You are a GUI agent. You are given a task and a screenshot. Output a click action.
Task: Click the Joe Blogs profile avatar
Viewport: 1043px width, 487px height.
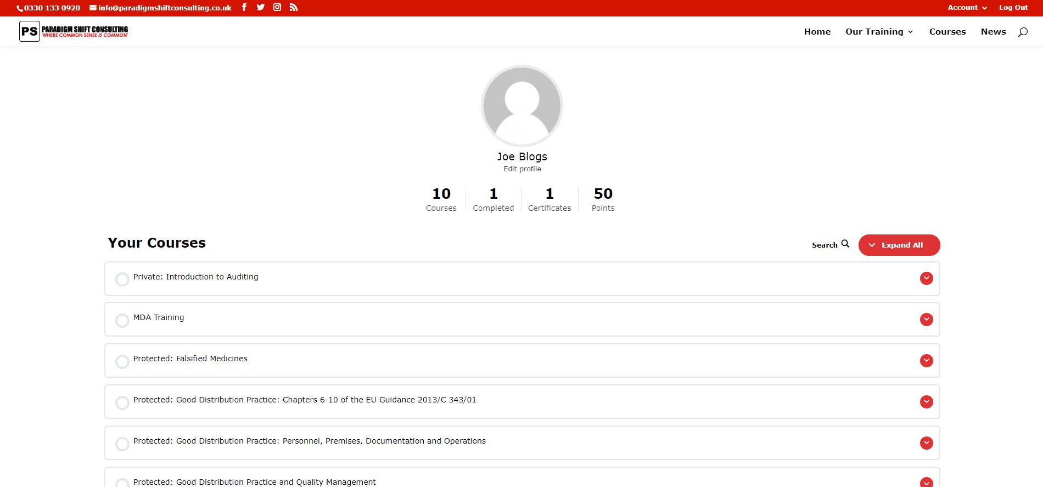tap(522, 106)
